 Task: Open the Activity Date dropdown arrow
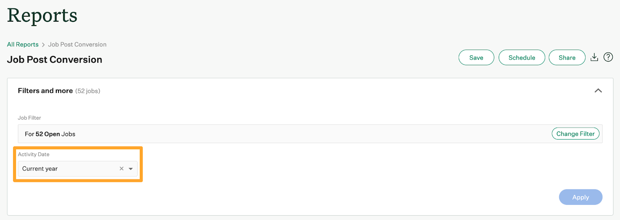coord(131,169)
